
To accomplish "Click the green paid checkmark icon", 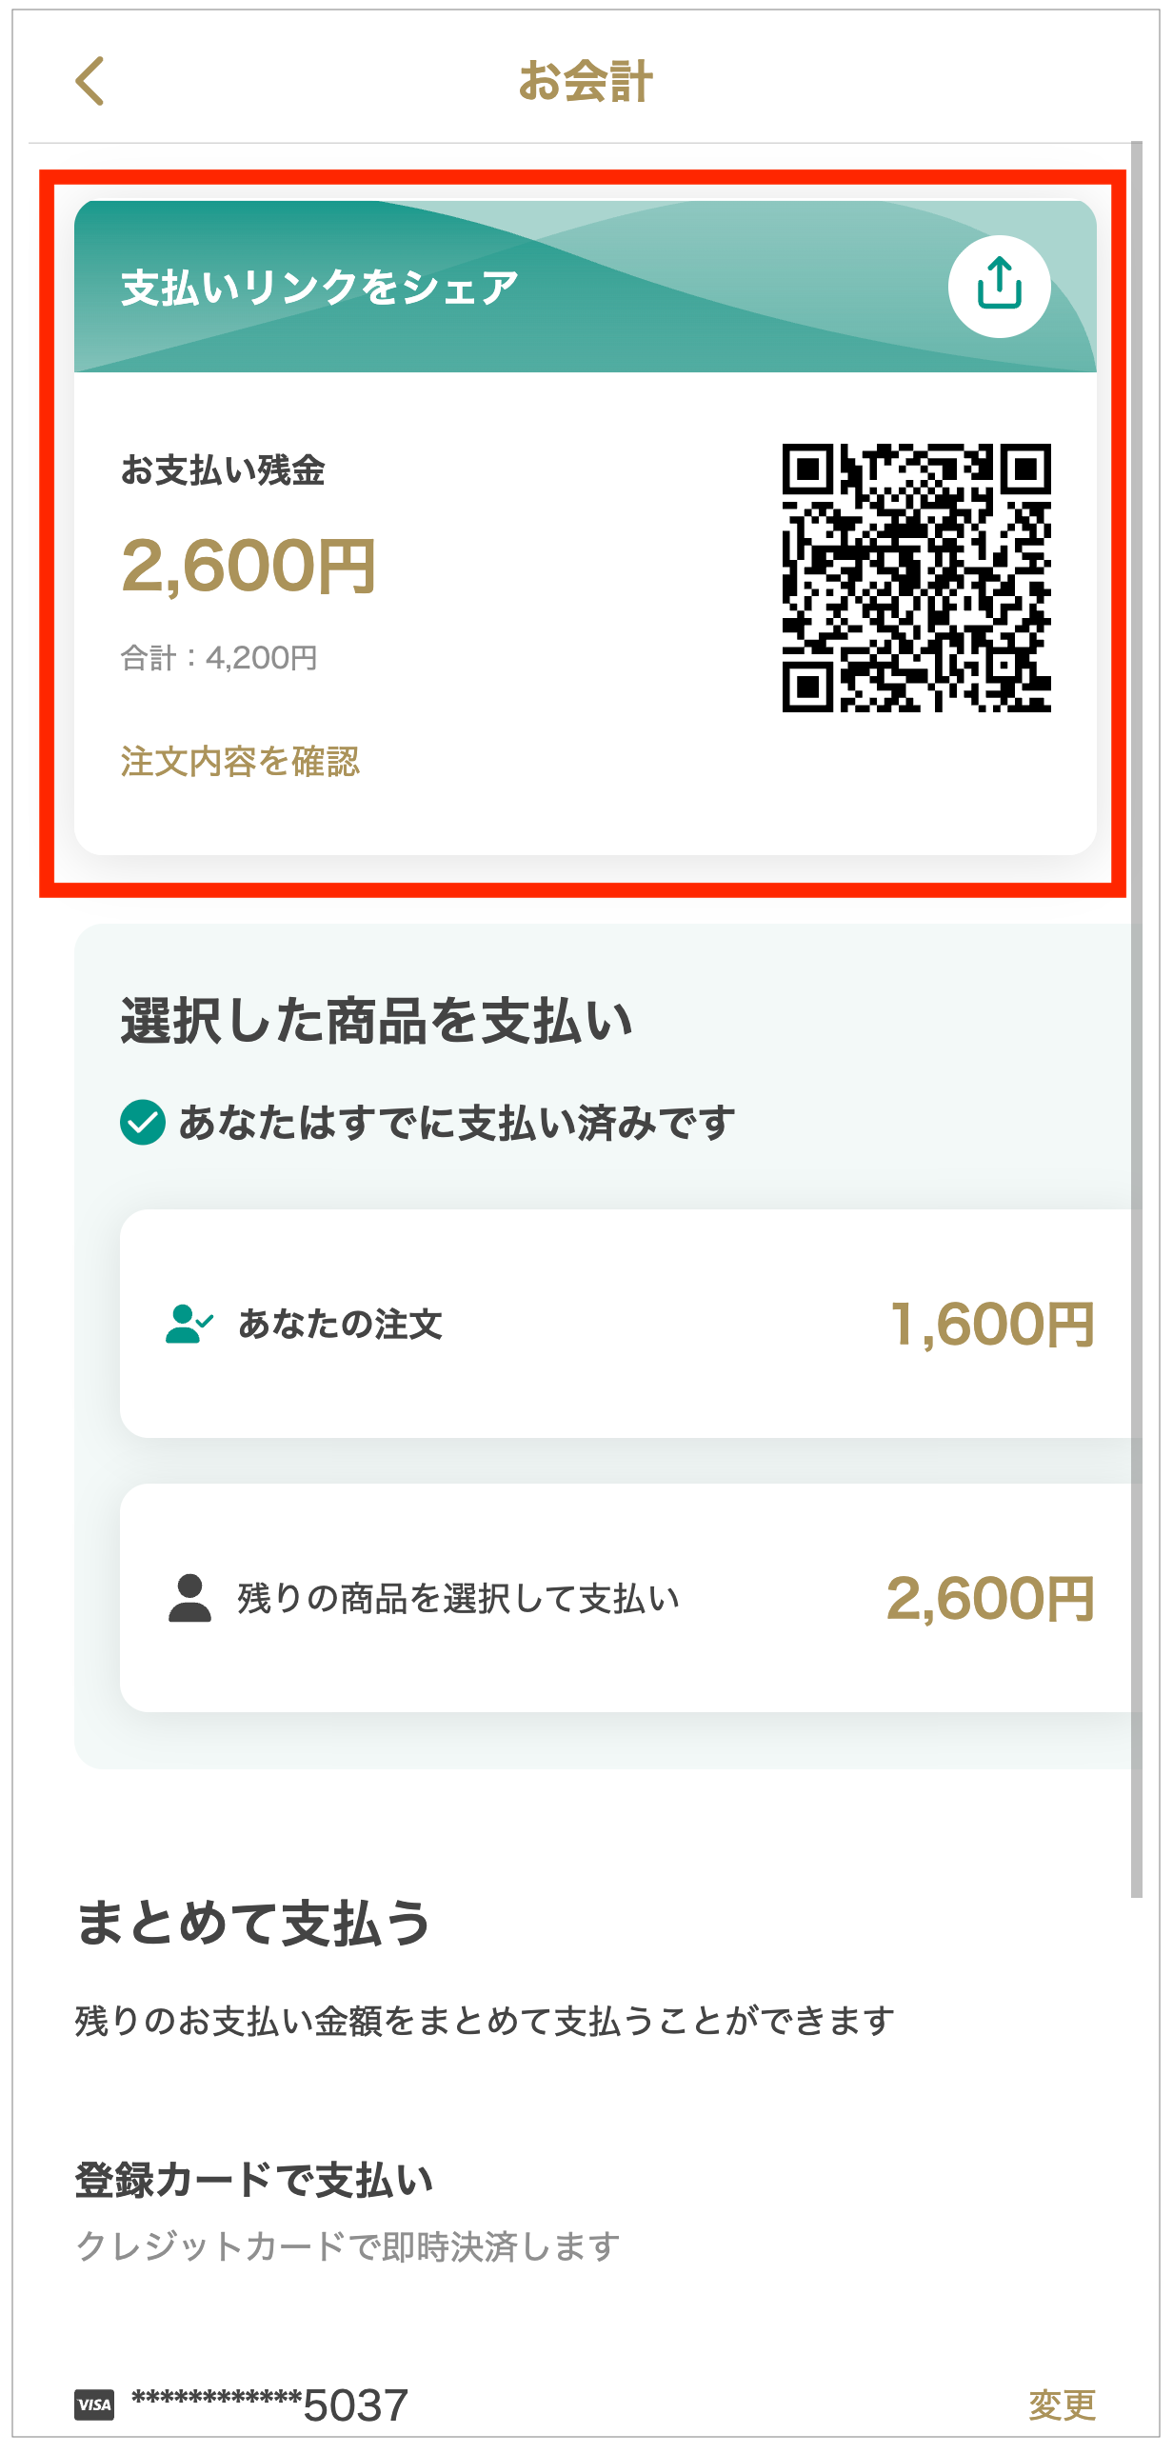I will (x=143, y=1122).
